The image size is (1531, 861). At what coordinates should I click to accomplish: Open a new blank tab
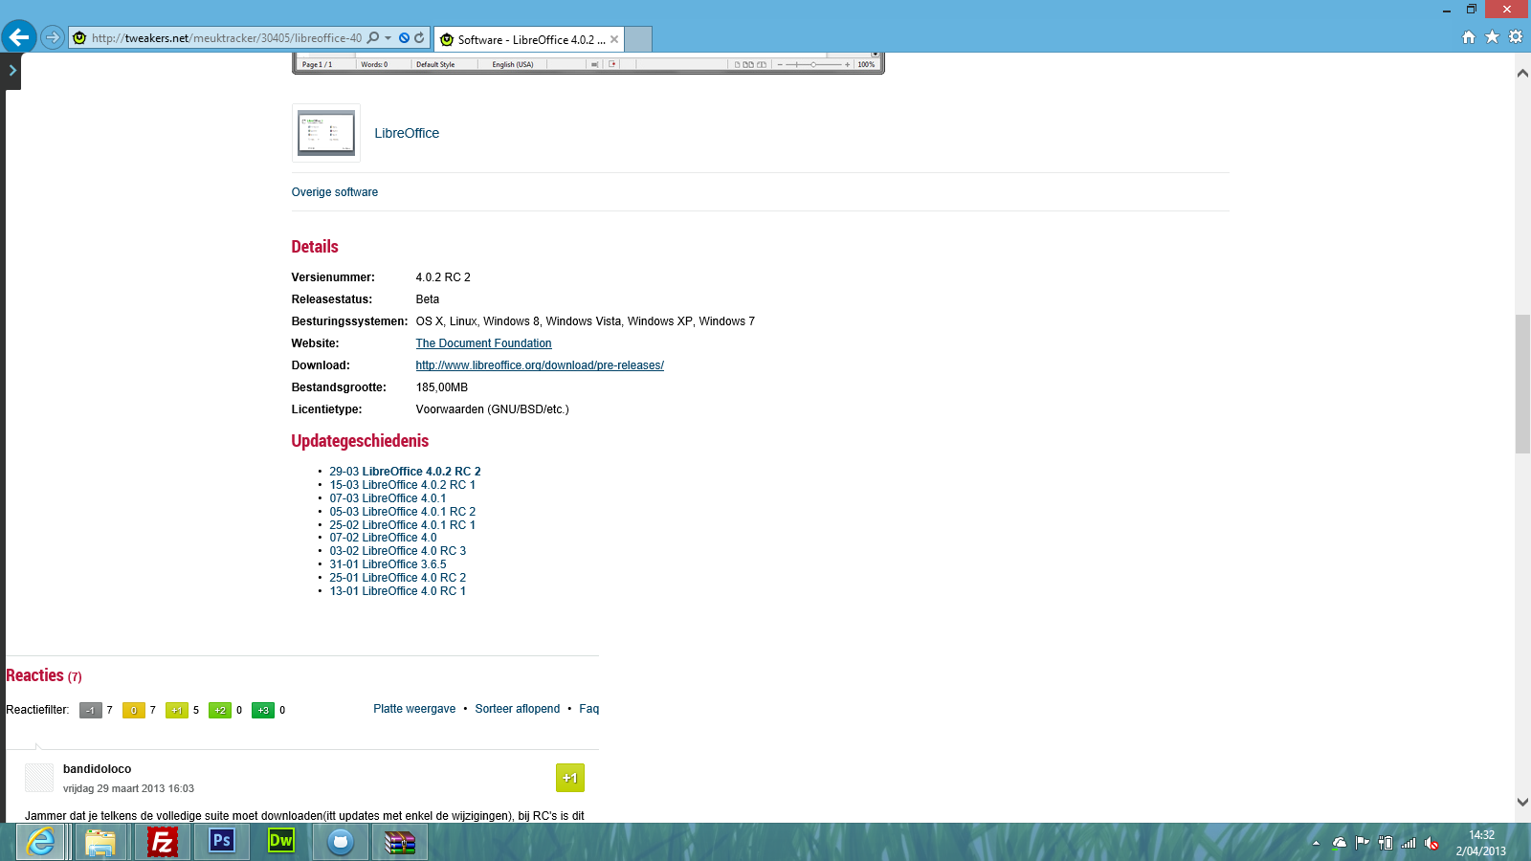pyautogui.click(x=638, y=39)
